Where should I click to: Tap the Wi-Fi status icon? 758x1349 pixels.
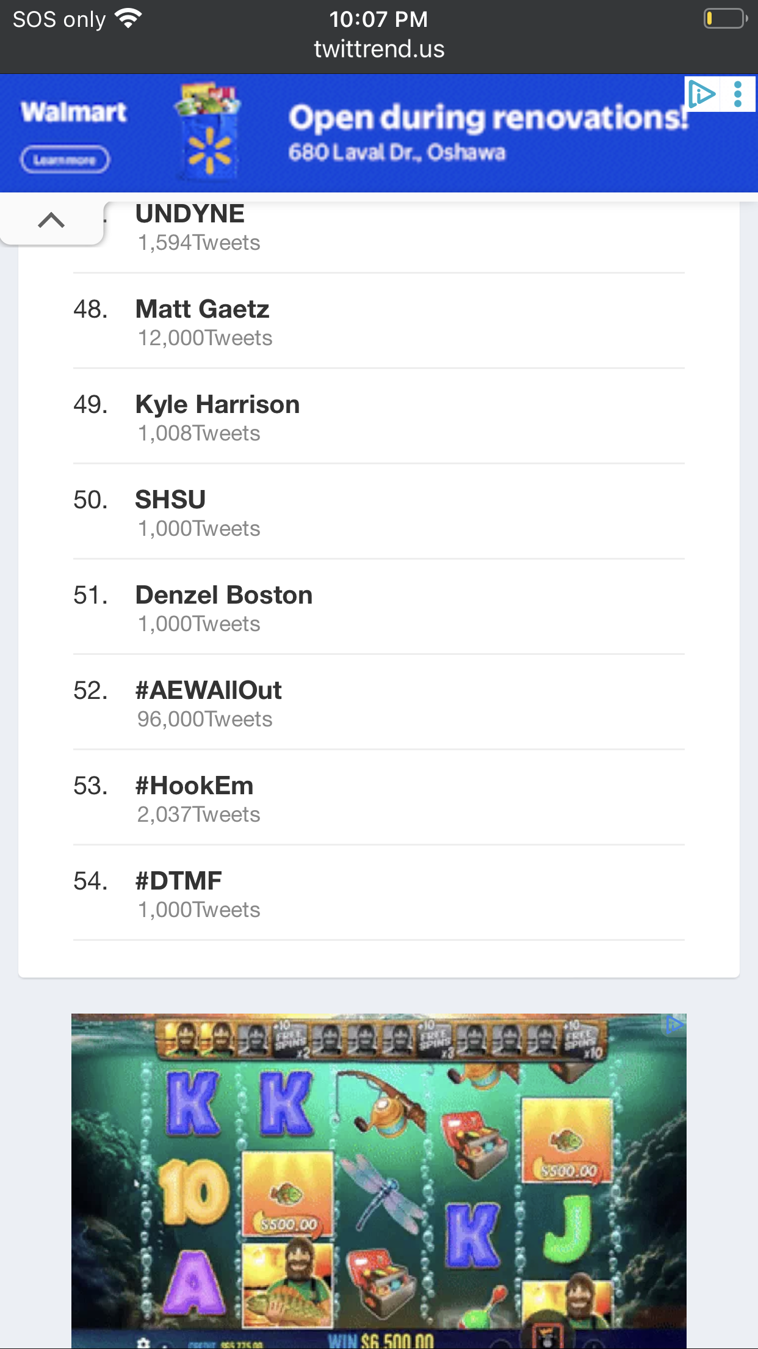(129, 19)
